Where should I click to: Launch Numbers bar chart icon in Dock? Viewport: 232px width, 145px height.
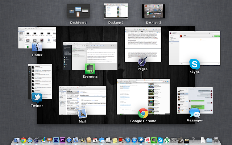click(x=43, y=140)
